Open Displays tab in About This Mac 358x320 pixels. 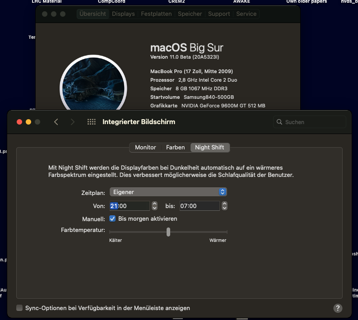(123, 14)
